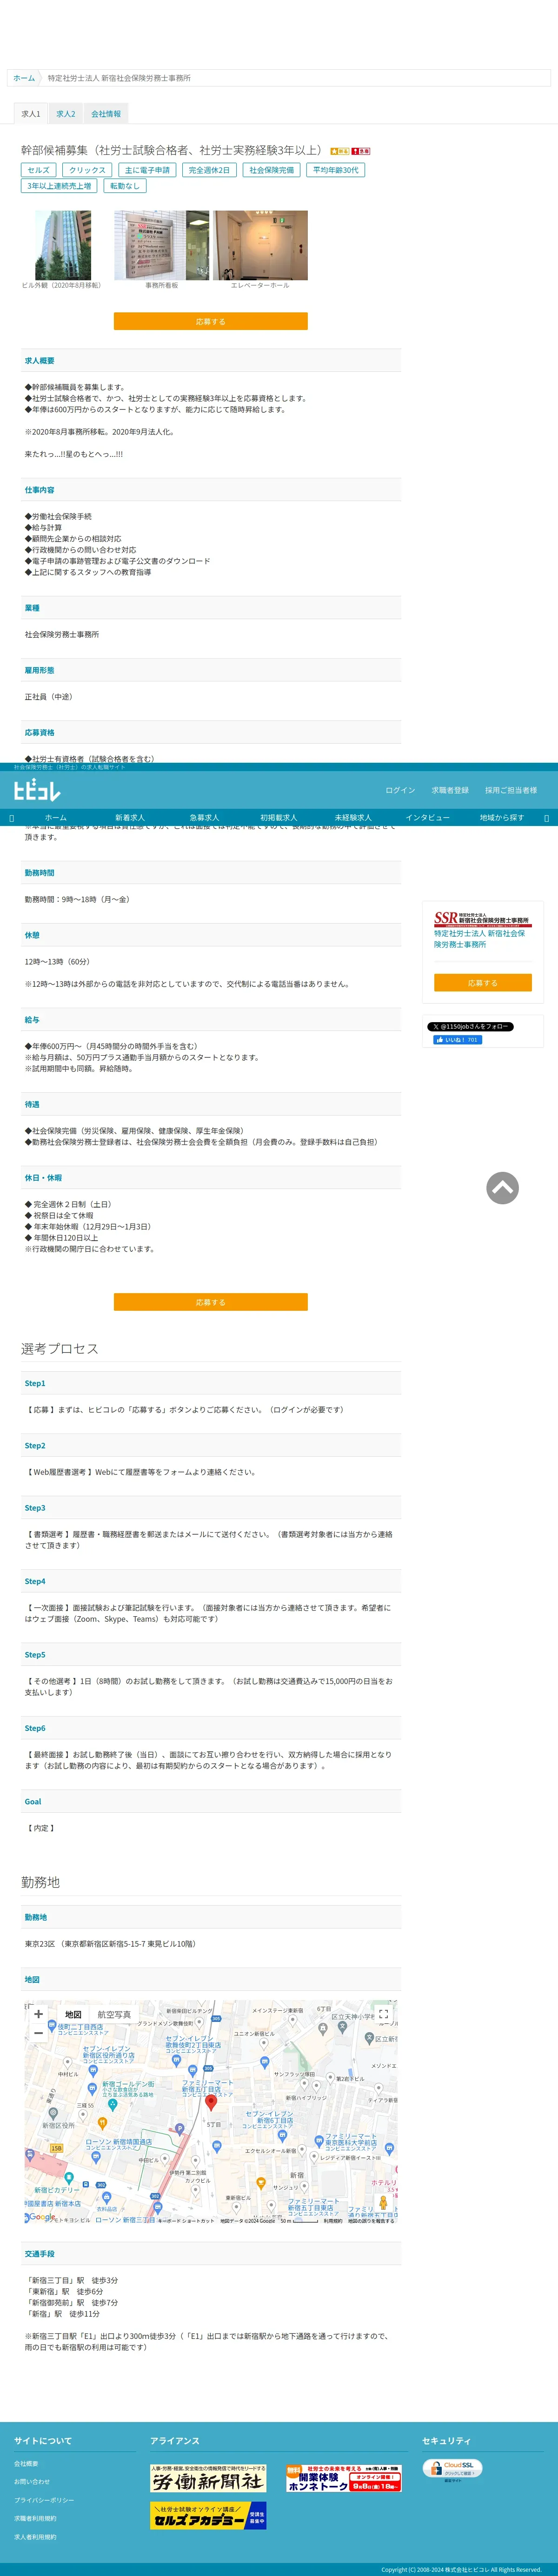558x2576 pixels.
Task: Back to top with round arrow button
Action: [x=502, y=1188]
